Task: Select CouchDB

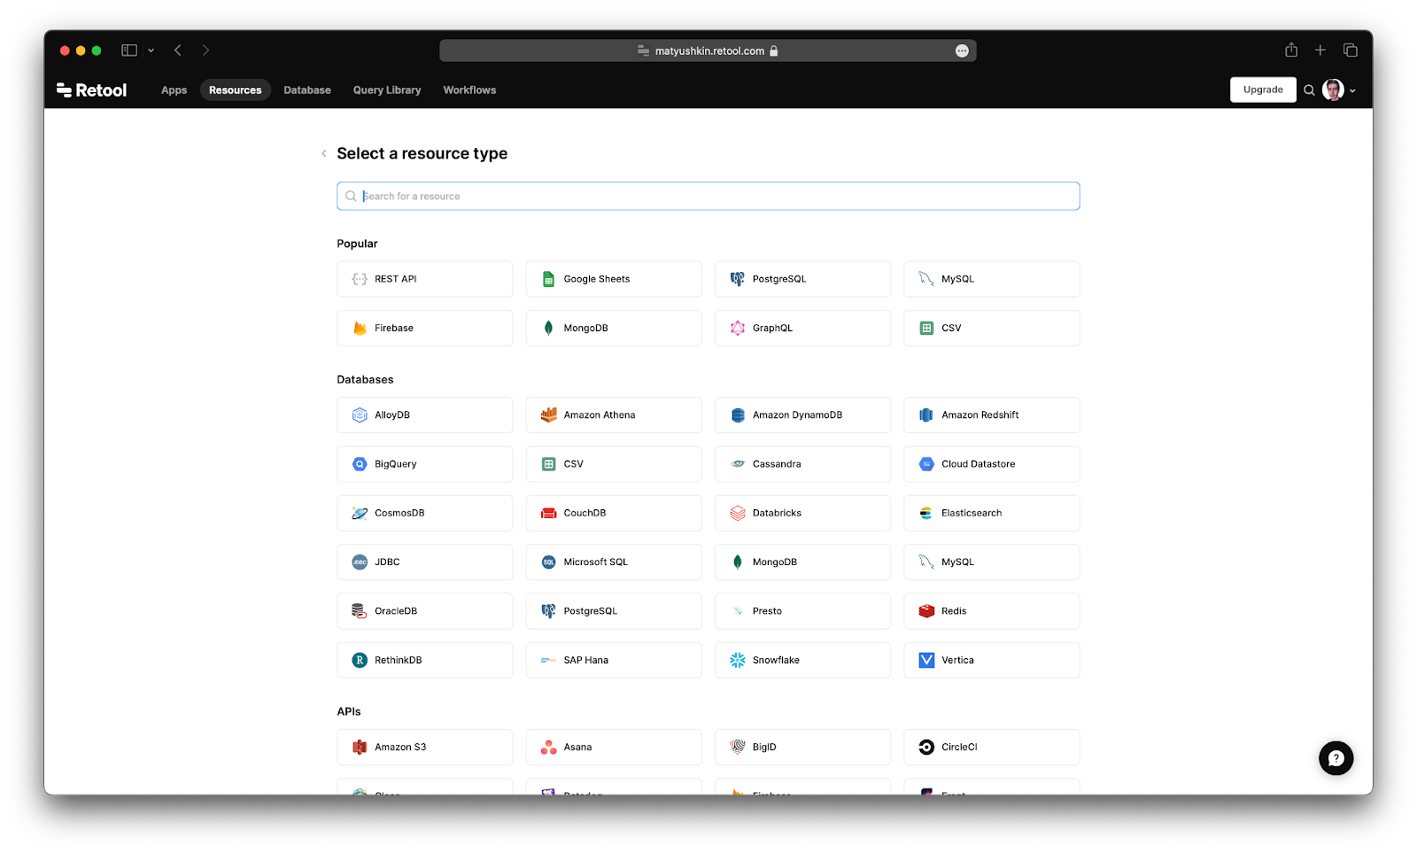Action: click(x=614, y=513)
